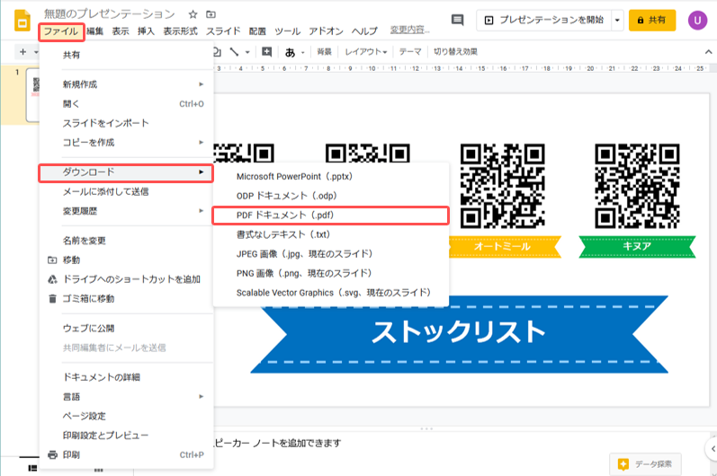This screenshot has width=717, height=476.
Task: Select 共有 in the file menu
Action: pos(126,55)
